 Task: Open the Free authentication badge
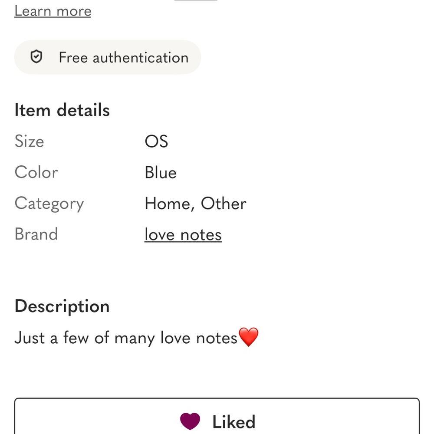coord(108,57)
